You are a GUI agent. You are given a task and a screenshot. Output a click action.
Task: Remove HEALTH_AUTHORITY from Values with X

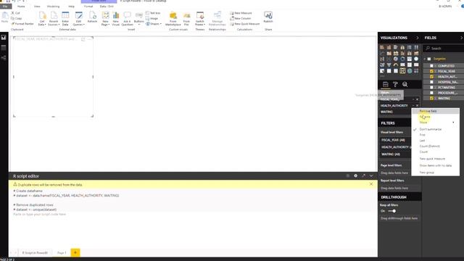(418, 106)
